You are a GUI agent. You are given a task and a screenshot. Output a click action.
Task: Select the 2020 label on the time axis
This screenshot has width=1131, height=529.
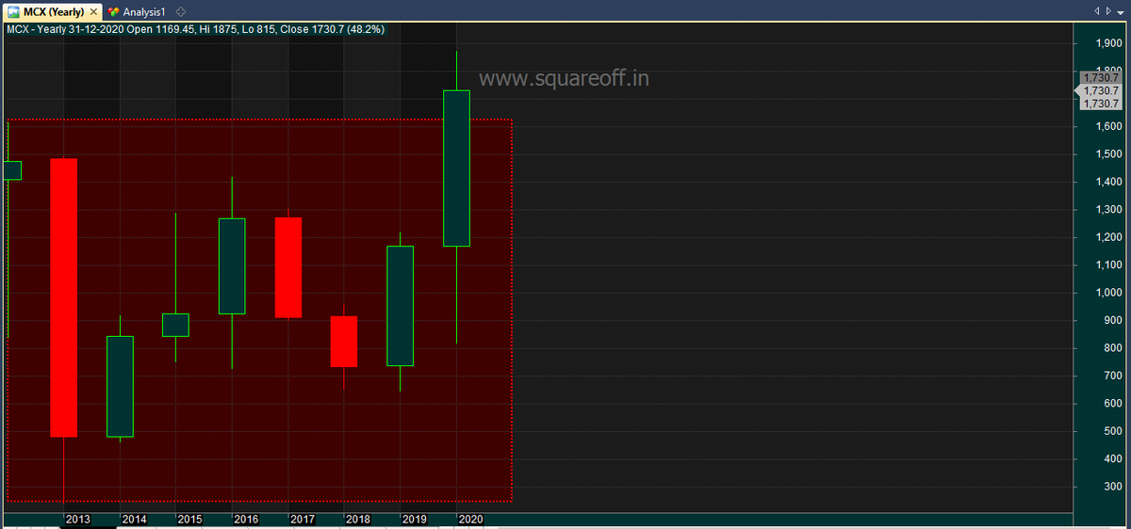(469, 520)
